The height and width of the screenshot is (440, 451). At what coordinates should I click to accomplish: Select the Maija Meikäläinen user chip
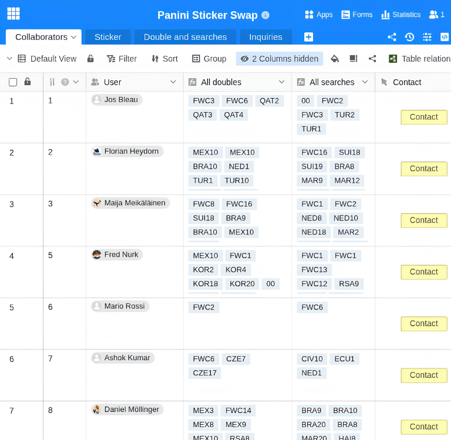(130, 203)
